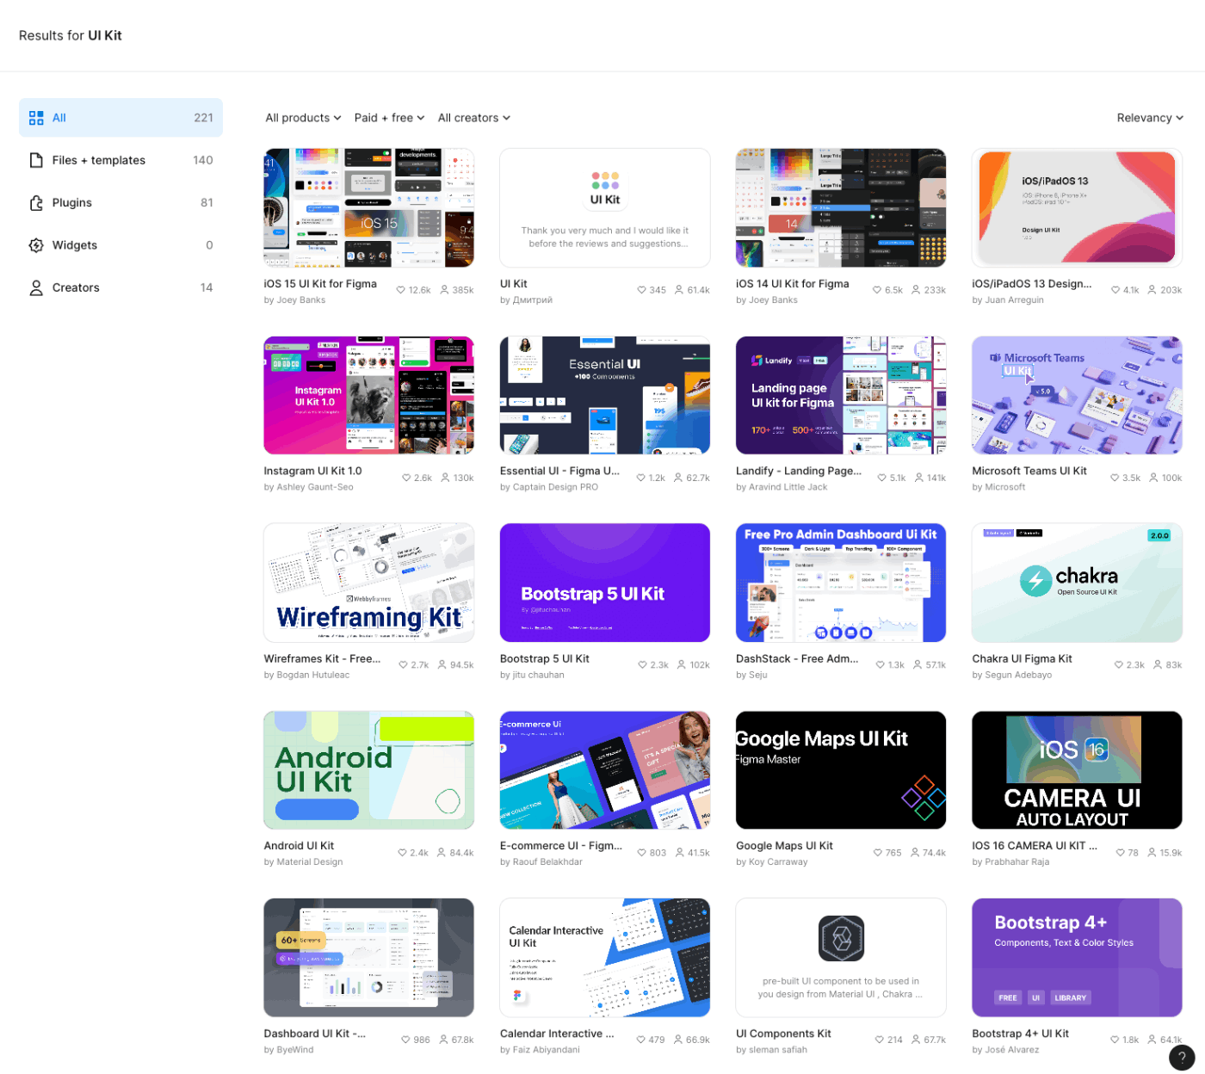Select the All category grid icon
1205x1074 pixels.
coord(36,118)
